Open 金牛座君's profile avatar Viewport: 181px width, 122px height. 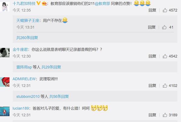click(x=5, y=52)
